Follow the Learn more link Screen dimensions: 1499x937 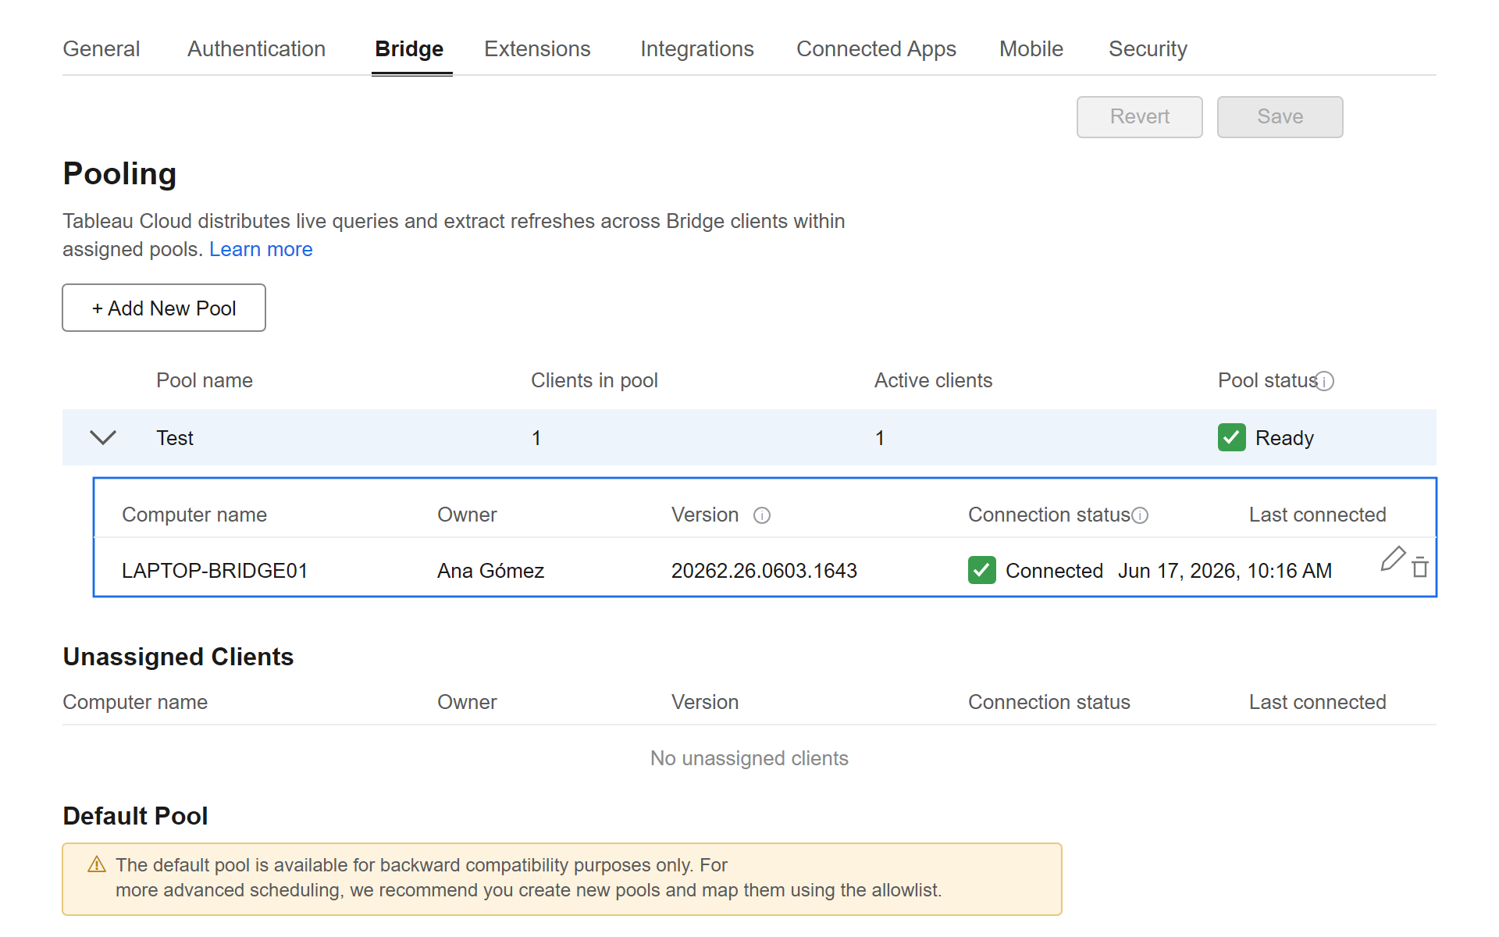pyautogui.click(x=261, y=249)
